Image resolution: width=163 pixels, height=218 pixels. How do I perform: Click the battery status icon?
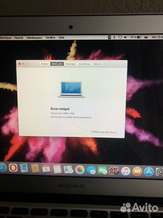139,37
